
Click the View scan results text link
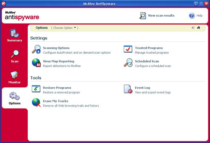click(x=161, y=15)
